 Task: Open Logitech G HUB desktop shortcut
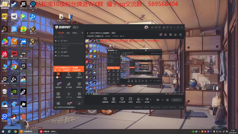14,81
